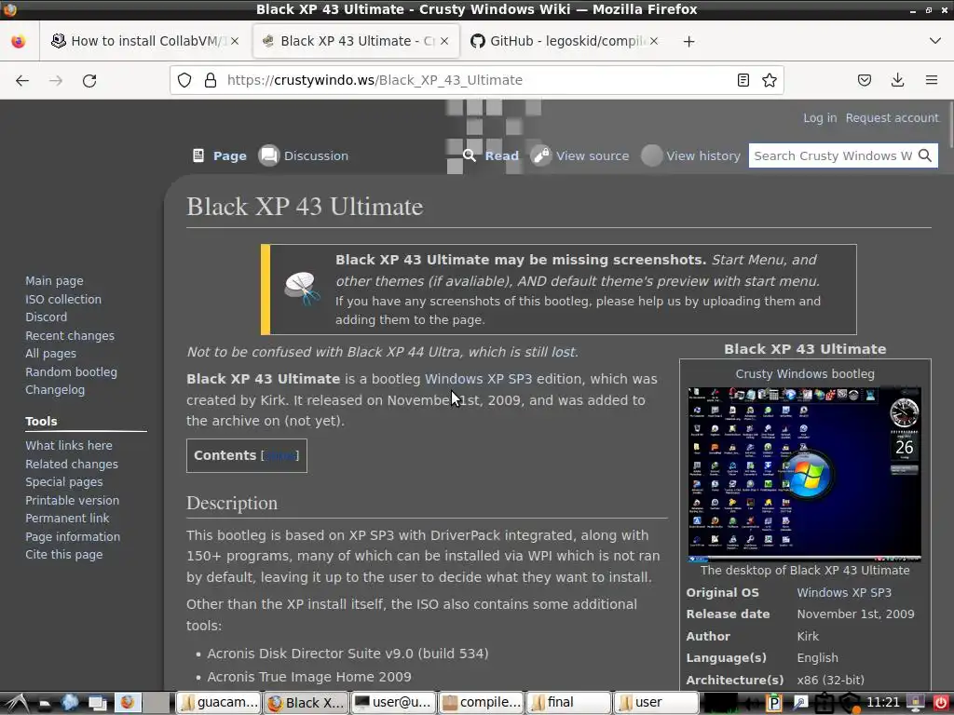The width and height of the screenshot is (954, 715).
Task: Open the Firefox downloads panel
Action: click(897, 80)
